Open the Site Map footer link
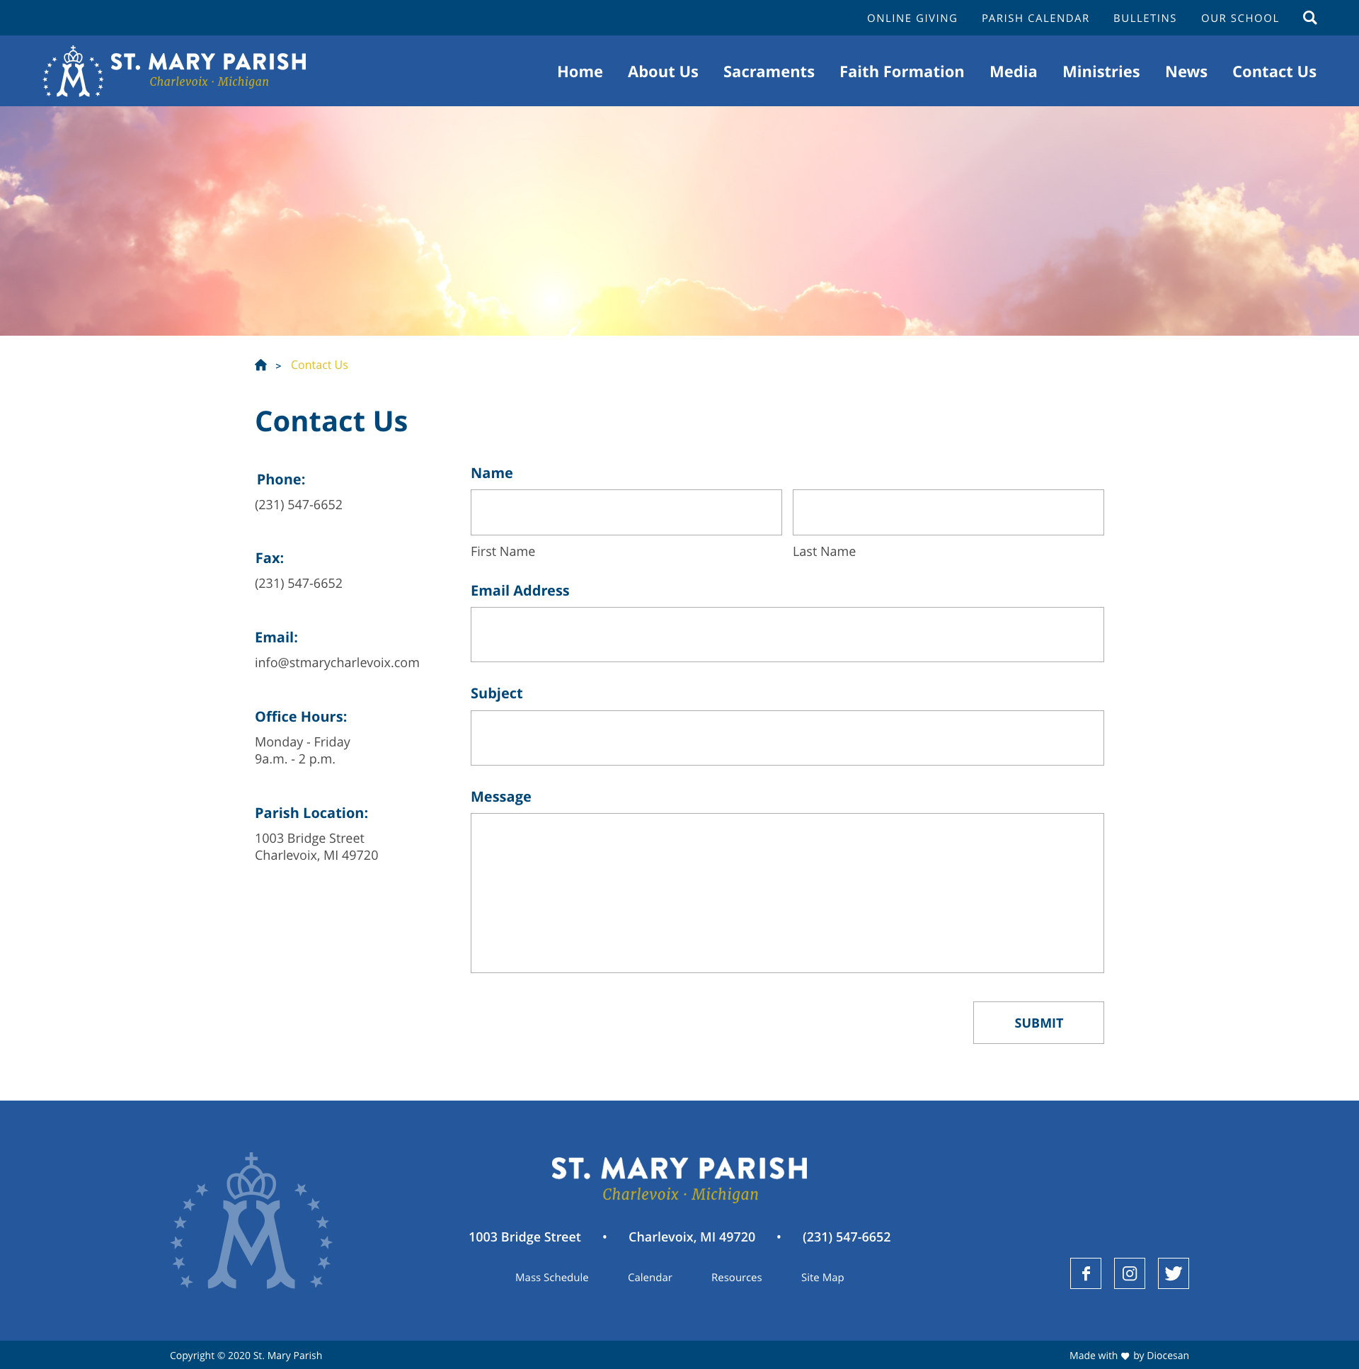Viewport: 1359px width, 1369px height. [x=822, y=1277]
